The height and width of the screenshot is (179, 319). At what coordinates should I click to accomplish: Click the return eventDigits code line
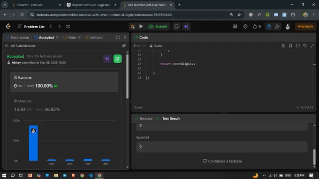178,64
